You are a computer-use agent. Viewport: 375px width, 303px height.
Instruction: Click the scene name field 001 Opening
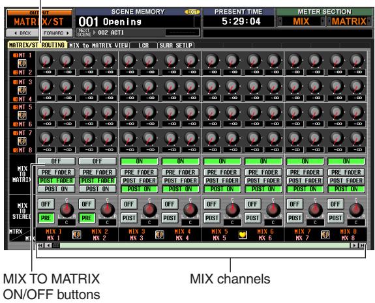click(134, 22)
